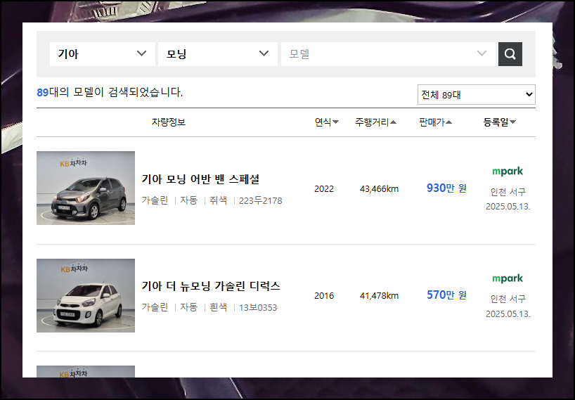
Task: Click mpark logo in 570만 원 row
Action: [x=508, y=278]
